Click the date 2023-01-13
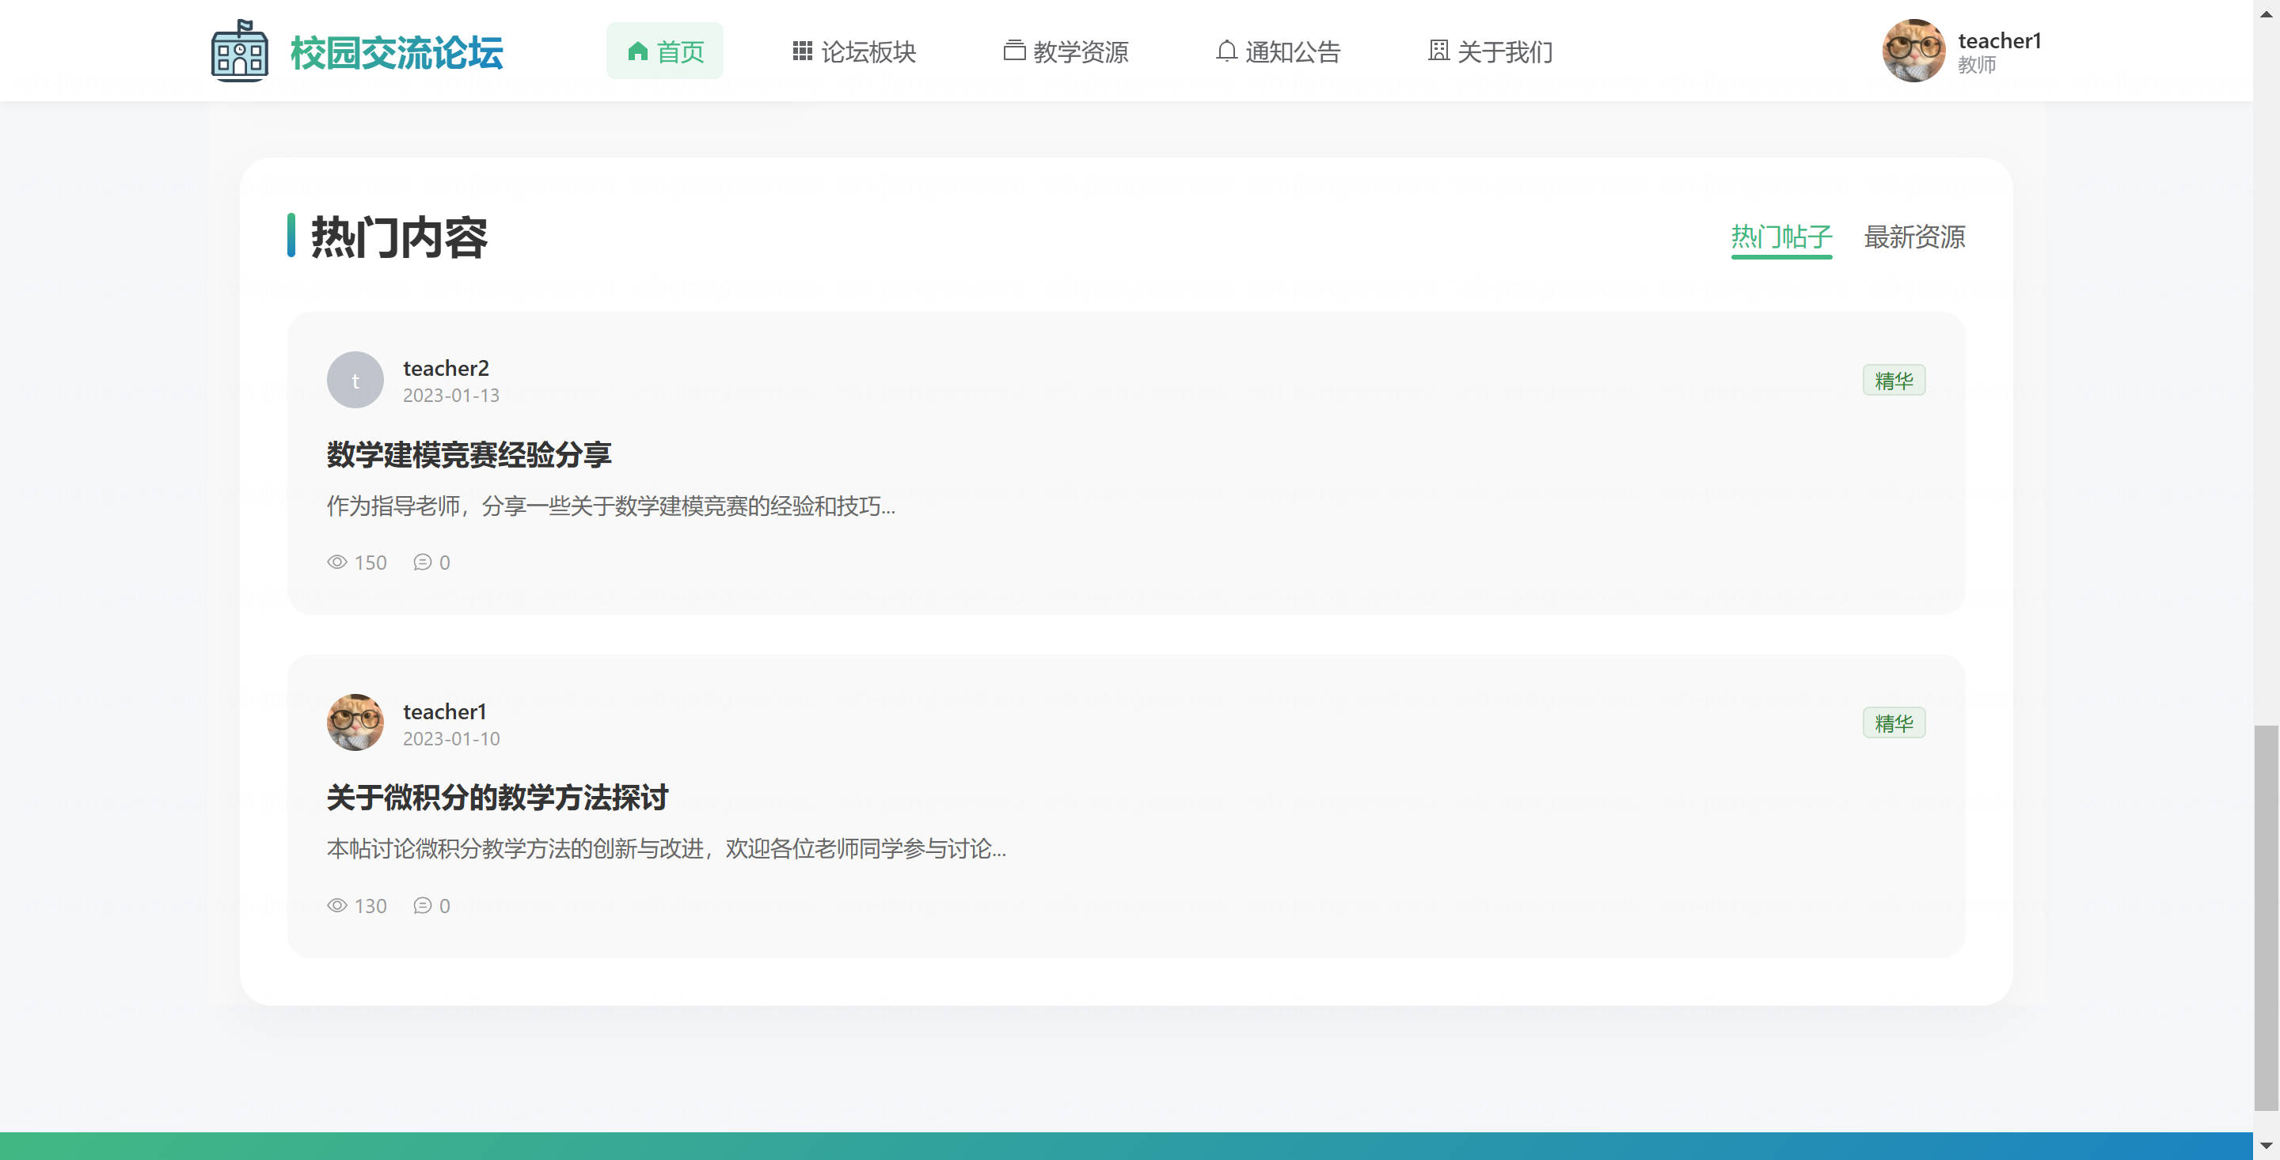The height and width of the screenshot is (1160, 2280). pyautogui.click(x=451, y=396)
